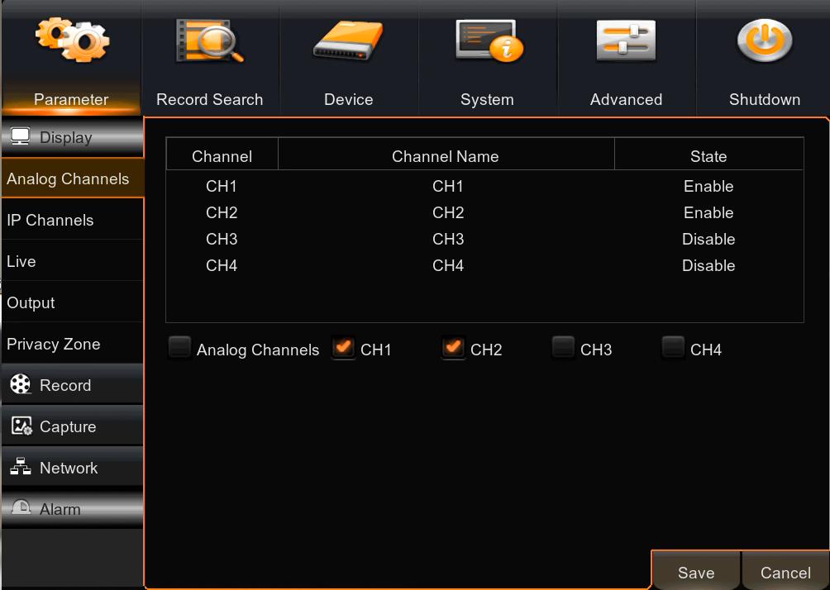
Task: Expand the Capture section in sidebar
Action: (x=73, y=426)
